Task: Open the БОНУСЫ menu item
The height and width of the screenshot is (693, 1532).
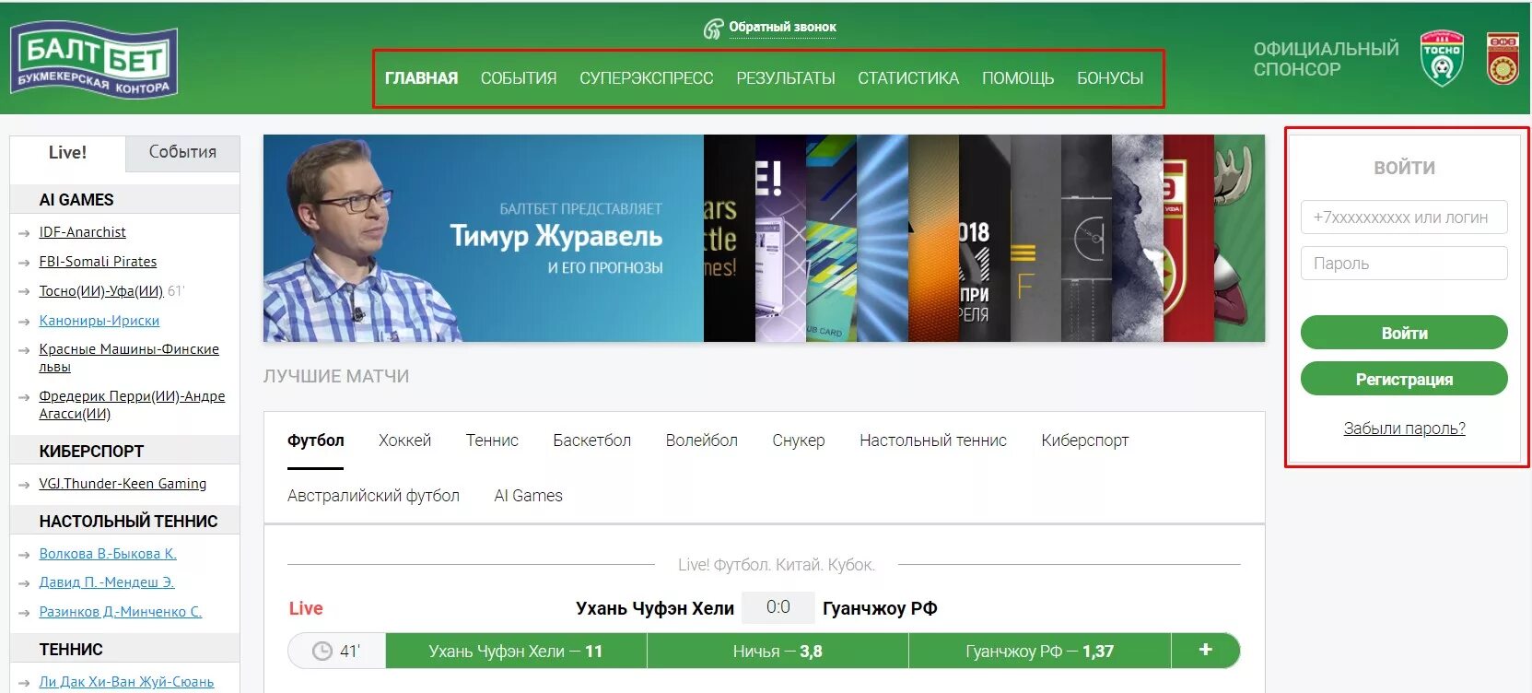Action: tap(1110, 78)
